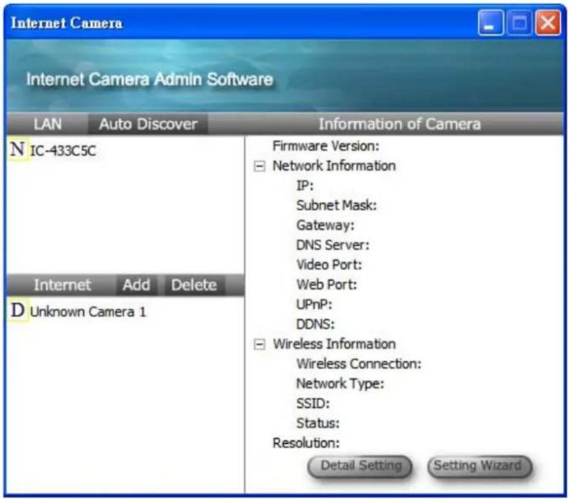Select the DDNS: row

[x=316, y=324]
